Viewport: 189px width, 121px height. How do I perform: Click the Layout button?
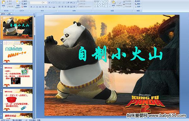(x=25, y=1)
